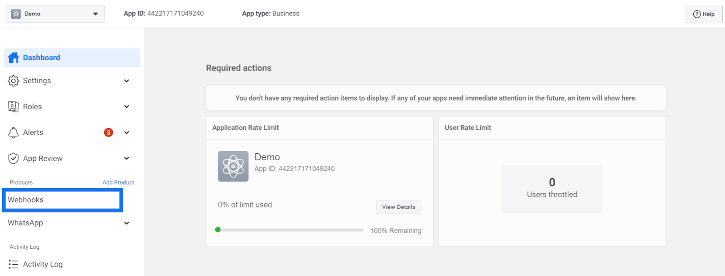Open the WhatsApp product item

25,223
